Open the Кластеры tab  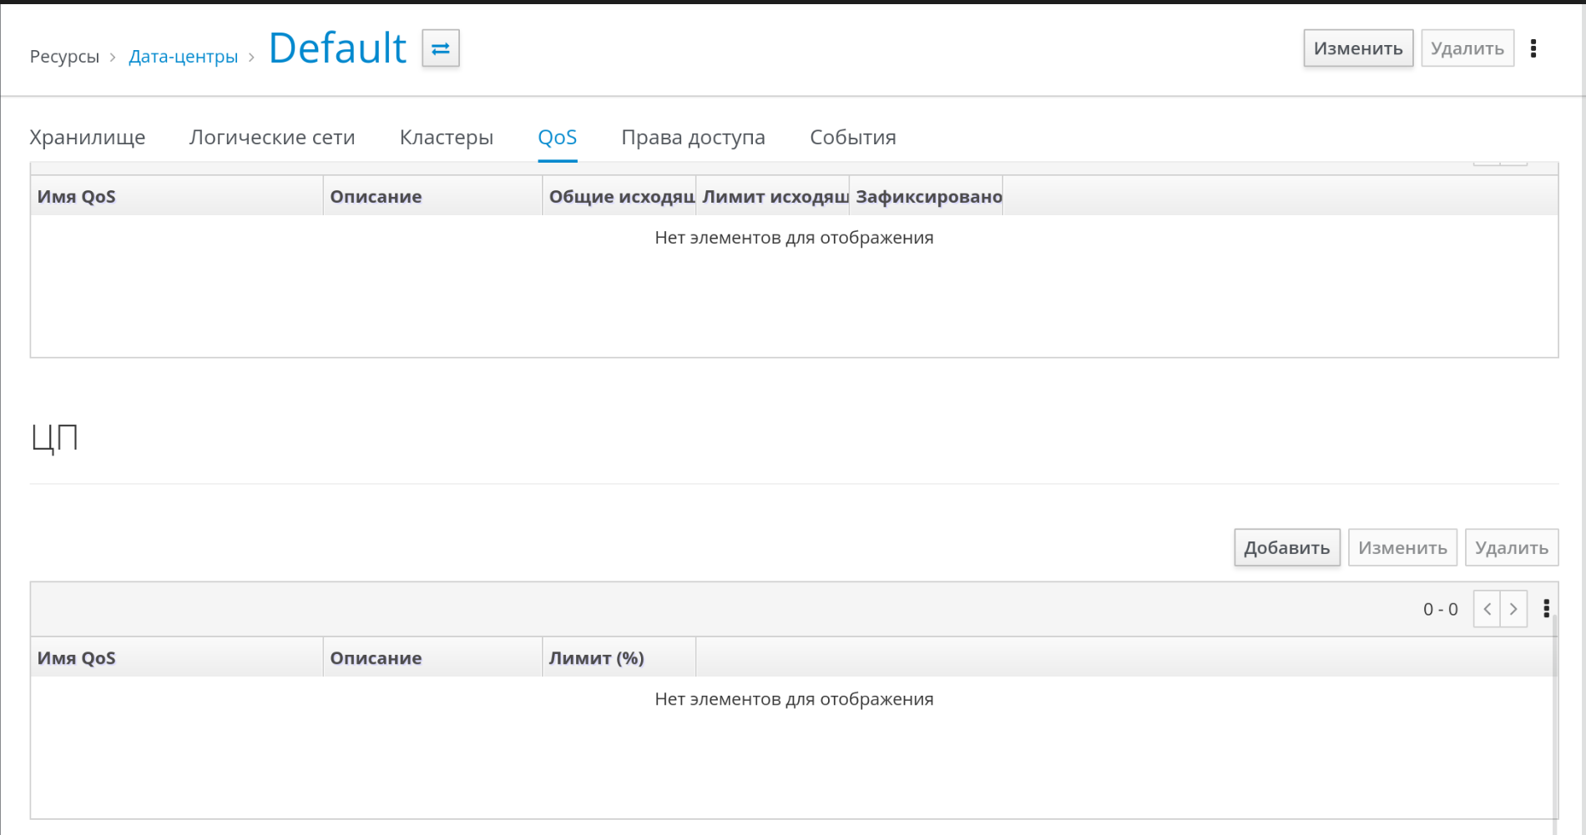tap(447, 138)
